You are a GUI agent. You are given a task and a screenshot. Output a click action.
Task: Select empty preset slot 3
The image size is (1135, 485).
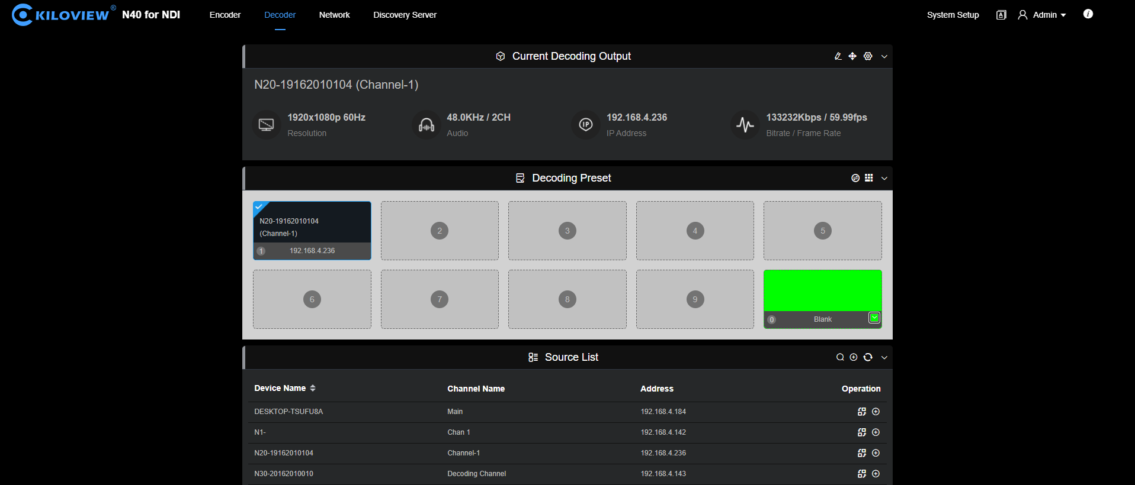pyautogui.click(x=567, y=231)
